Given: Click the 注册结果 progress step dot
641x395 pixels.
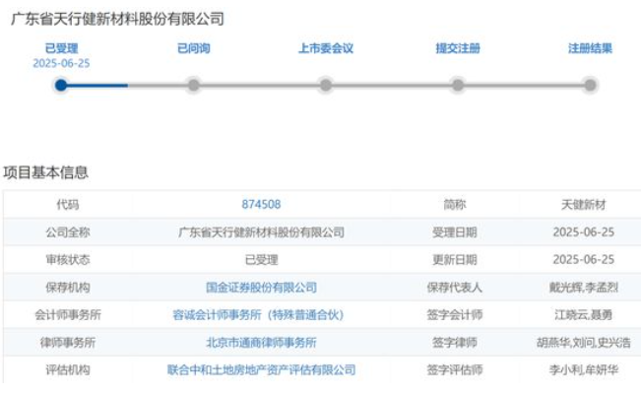Looking at the screenshot, I should point(590,85).
